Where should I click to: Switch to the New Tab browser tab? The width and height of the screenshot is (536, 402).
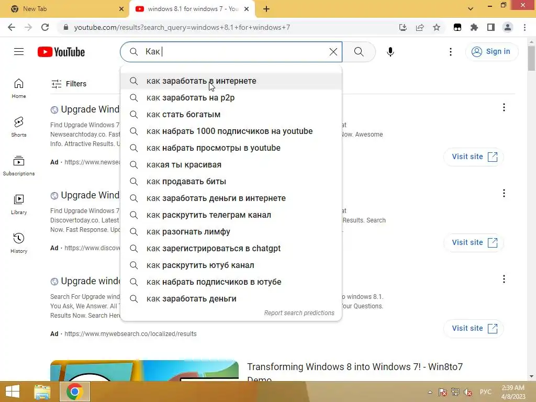pos(64,9)
